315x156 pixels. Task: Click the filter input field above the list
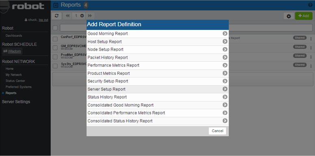pyautogui.click(x=186, y=28)
